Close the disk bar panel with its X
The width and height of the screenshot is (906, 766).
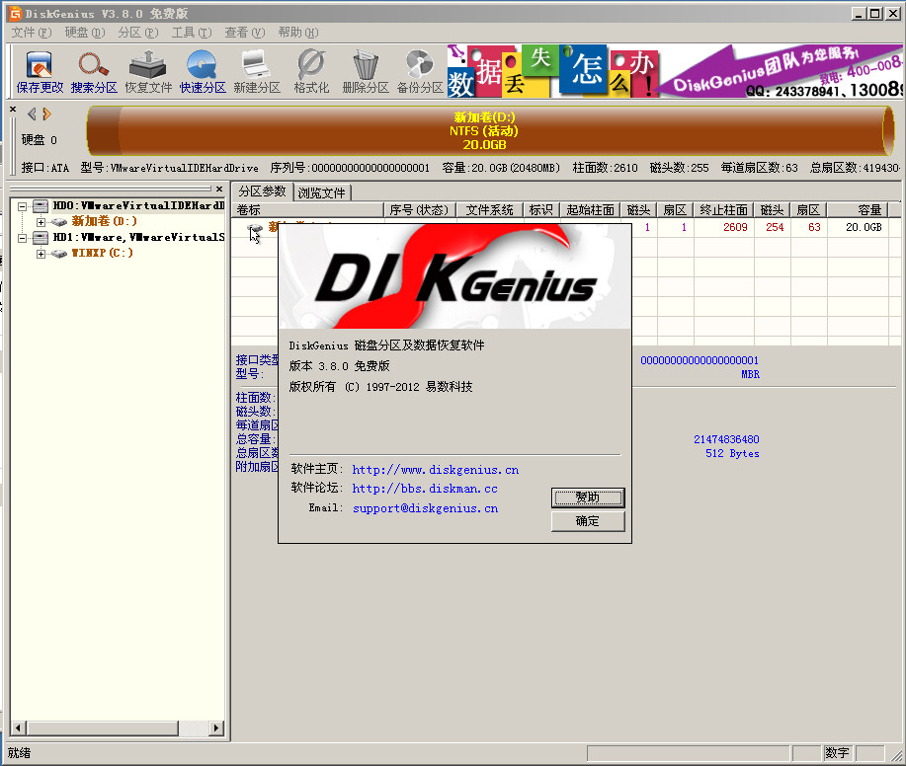click(13, 109)
